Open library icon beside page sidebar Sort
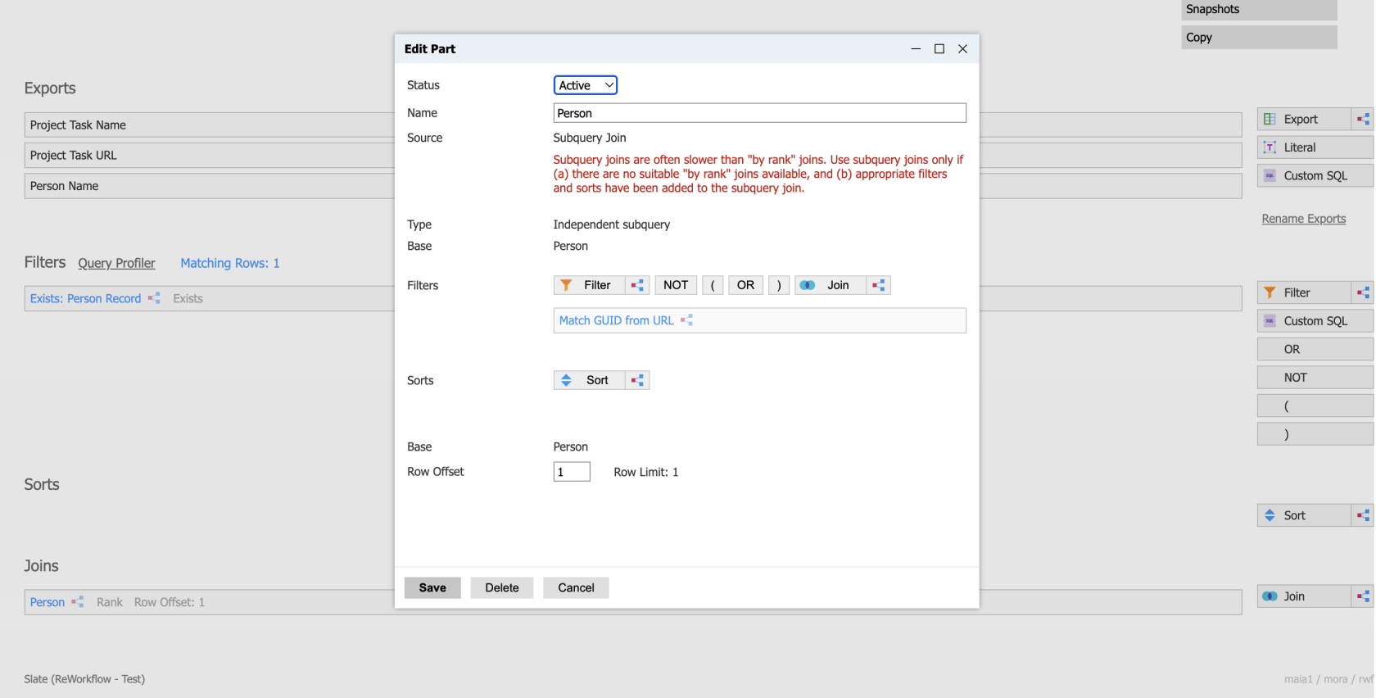1376x698 pixels. tap(1362, 515)
